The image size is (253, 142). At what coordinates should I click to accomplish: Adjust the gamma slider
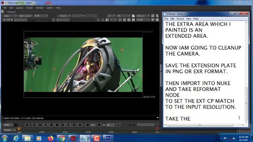click(x=81, y=20)
